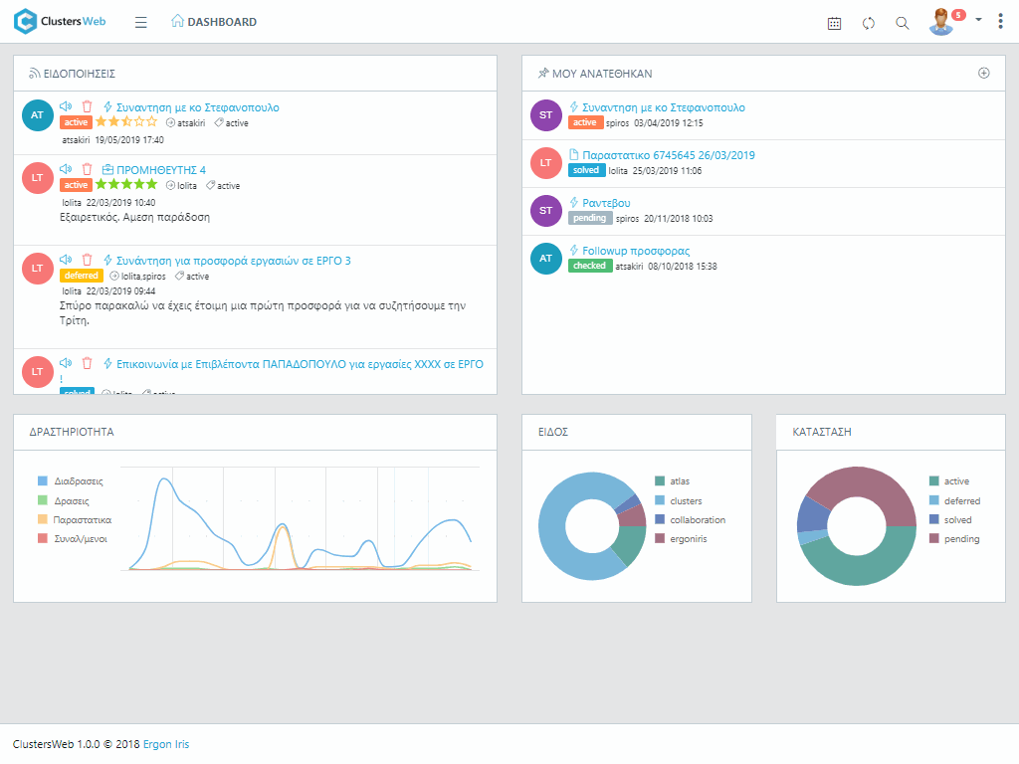Open the vertical three-dots menu
This screenshot has width=1019, height=764.
(1000, 22)
